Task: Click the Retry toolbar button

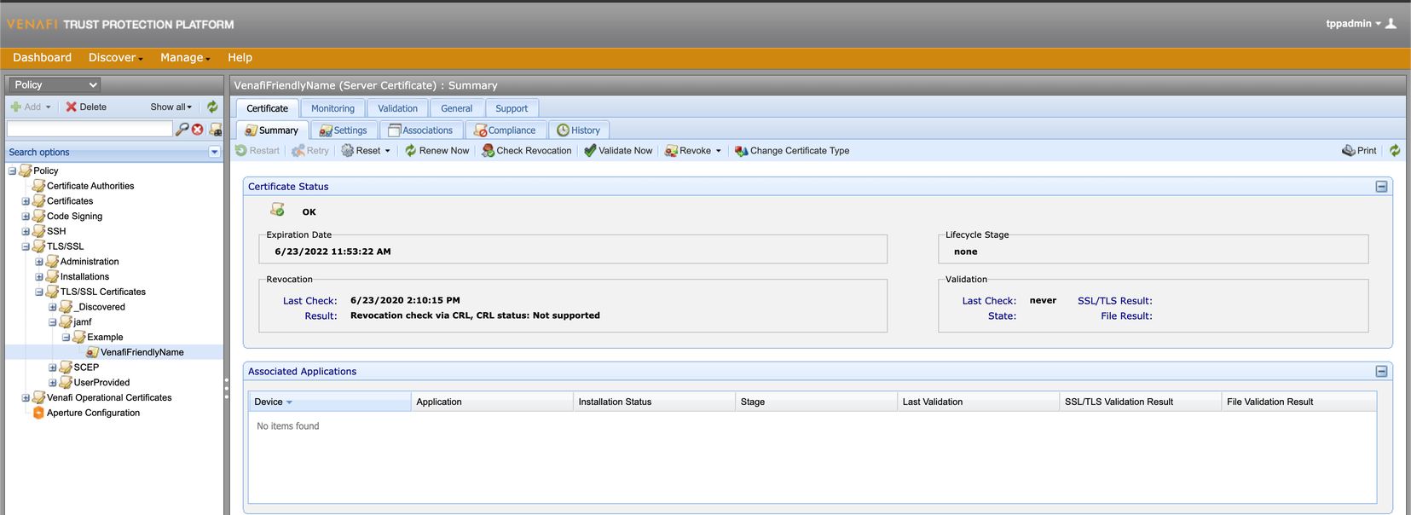Action: [x=310, y=150]
